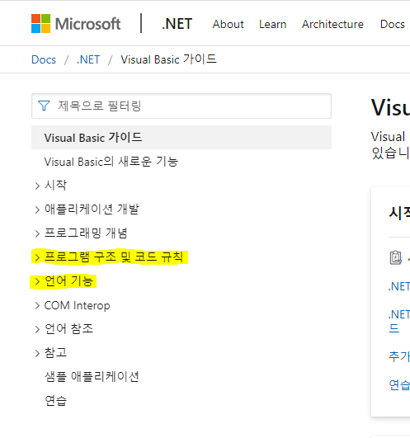Click the 애플리케이션 개발 label

92,209
